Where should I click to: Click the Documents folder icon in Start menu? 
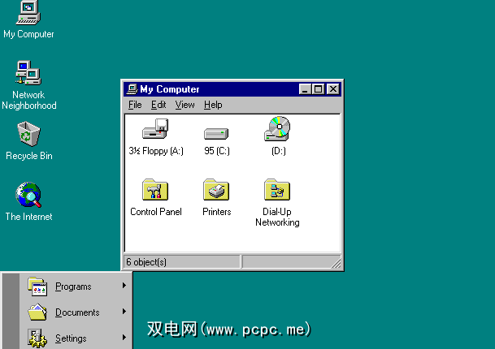pos(37,312)
